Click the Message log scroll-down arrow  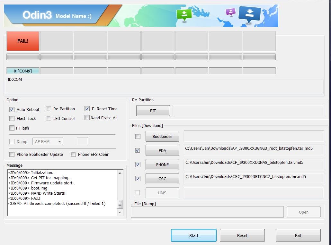[x=120, y=212]
